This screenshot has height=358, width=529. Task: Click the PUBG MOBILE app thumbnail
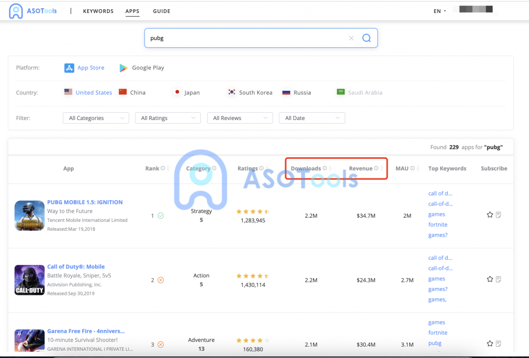pos(29,216)
